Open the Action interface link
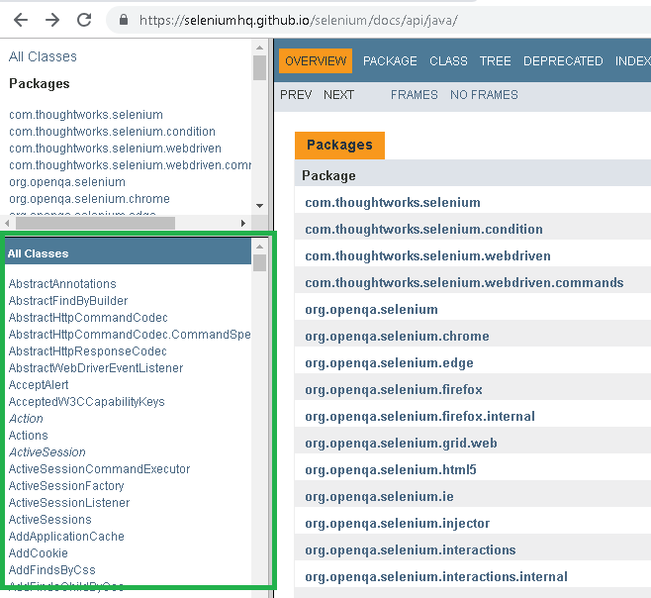Screen dimensions: 651x598 (x=26, y=419)
